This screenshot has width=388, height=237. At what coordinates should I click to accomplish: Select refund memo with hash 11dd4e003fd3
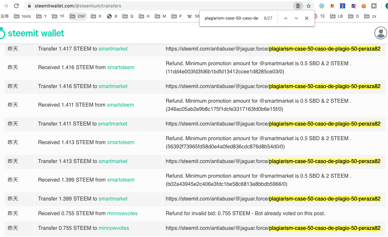[x=259, y=67]
